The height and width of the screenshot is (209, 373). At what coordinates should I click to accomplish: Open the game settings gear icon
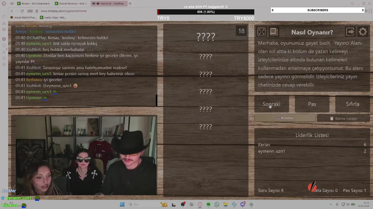pos(363,32)
